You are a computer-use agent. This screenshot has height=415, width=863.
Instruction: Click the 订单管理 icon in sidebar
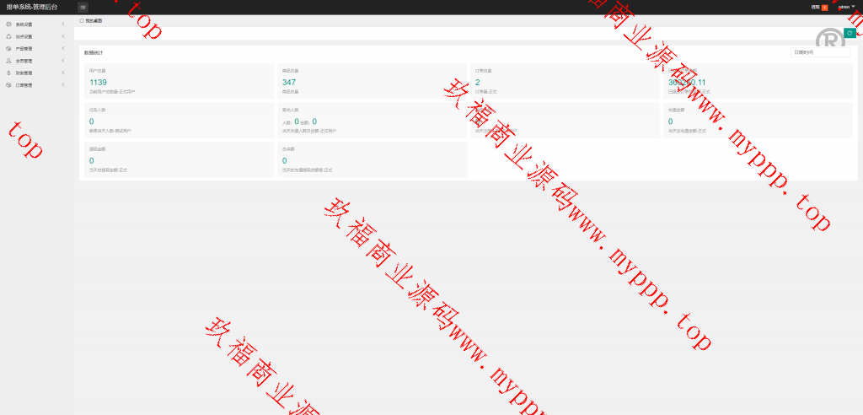8,85
